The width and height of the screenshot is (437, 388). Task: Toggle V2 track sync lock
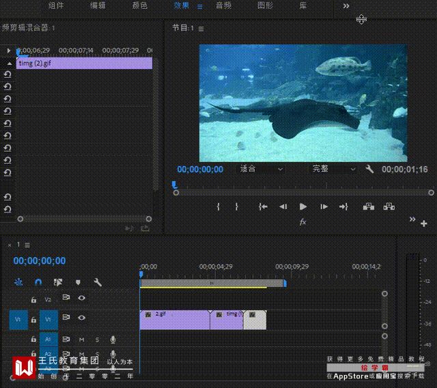tap(66, 297)
